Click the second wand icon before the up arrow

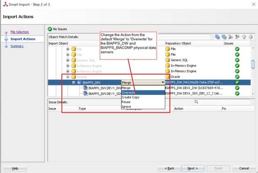[237, 37]
